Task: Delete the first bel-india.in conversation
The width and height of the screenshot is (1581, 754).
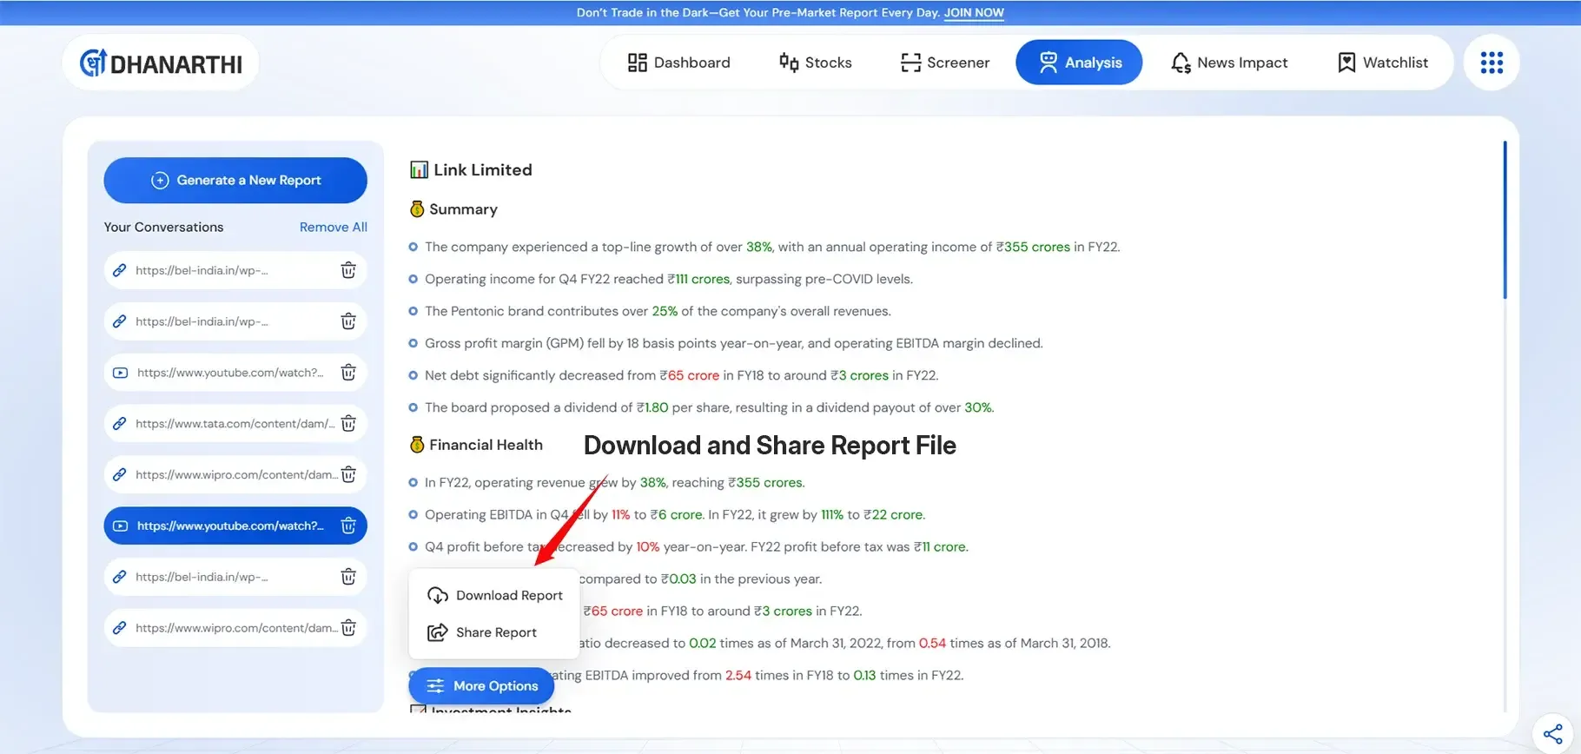Action: tap(348, 270)
